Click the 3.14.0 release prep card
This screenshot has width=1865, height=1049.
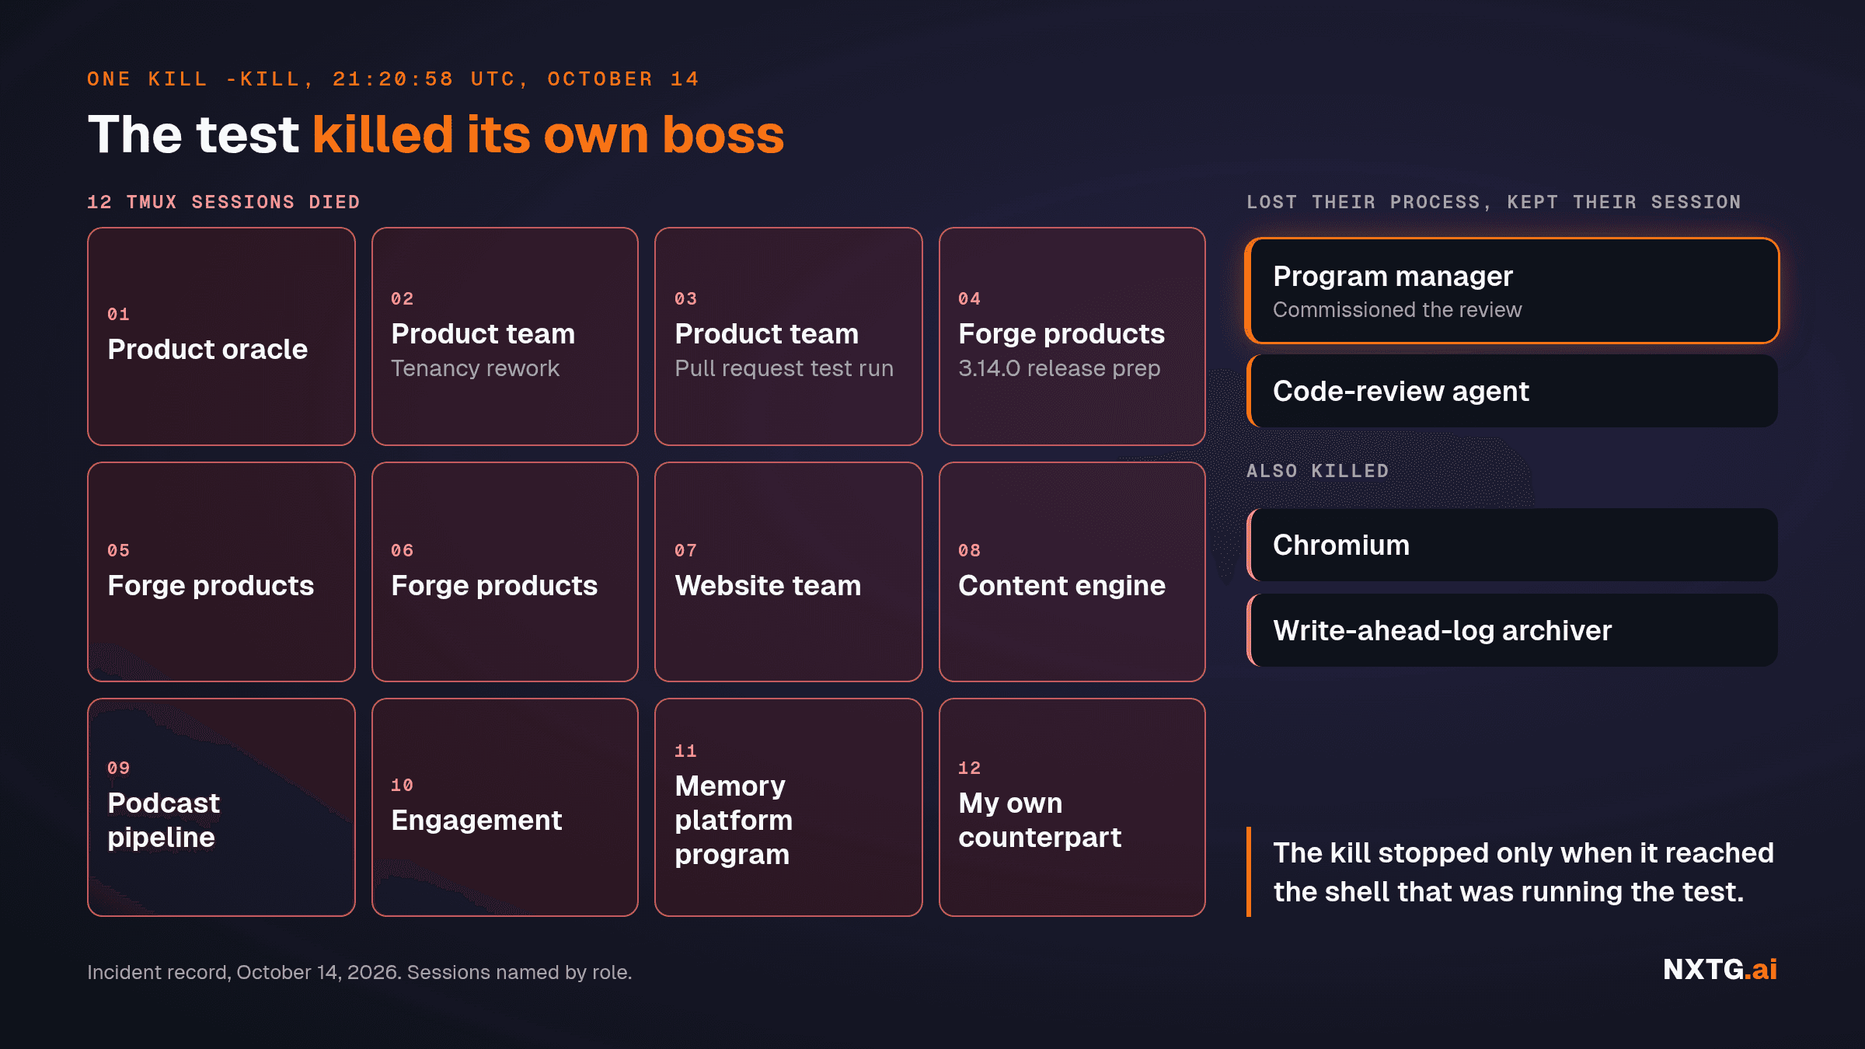tap(1072, 336)
